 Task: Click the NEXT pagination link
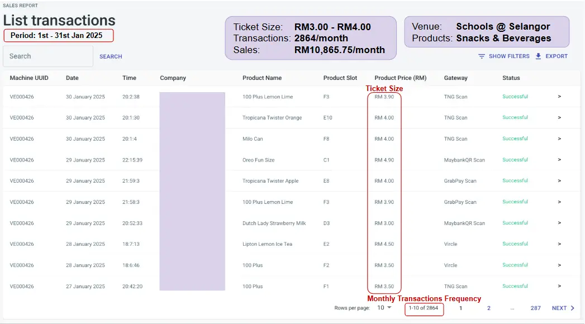point(559,308)
